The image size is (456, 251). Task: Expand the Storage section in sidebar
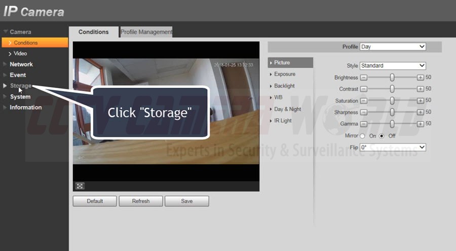pyautogui.click(x=20, y=86)
